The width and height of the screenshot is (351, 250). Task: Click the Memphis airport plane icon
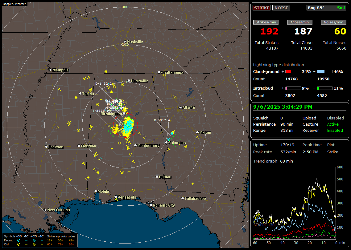click(50, 70)
